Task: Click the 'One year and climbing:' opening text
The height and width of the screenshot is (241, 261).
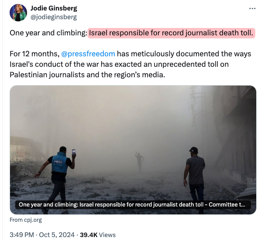Action: [48, 33]
